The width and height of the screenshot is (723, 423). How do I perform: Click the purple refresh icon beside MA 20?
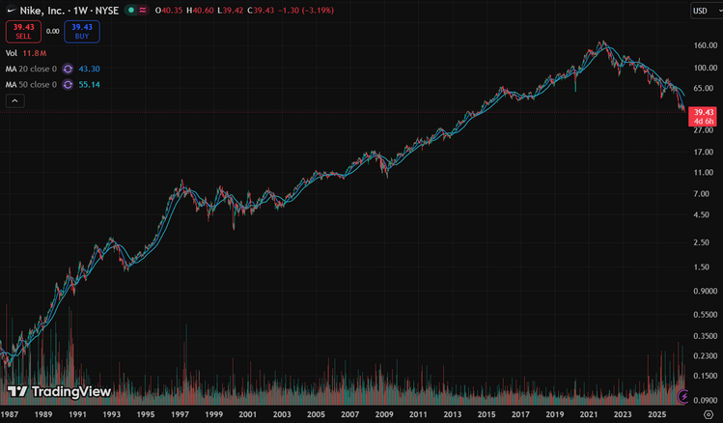pyautogui.click(x=68, y=69)
